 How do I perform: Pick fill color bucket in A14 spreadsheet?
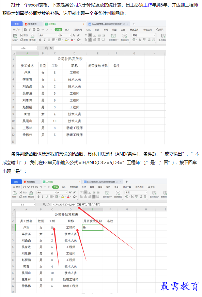click(66, 40)
